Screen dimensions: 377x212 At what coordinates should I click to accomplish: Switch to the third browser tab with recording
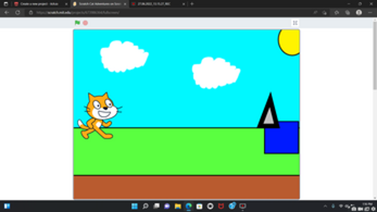click(x=158, y=4)
